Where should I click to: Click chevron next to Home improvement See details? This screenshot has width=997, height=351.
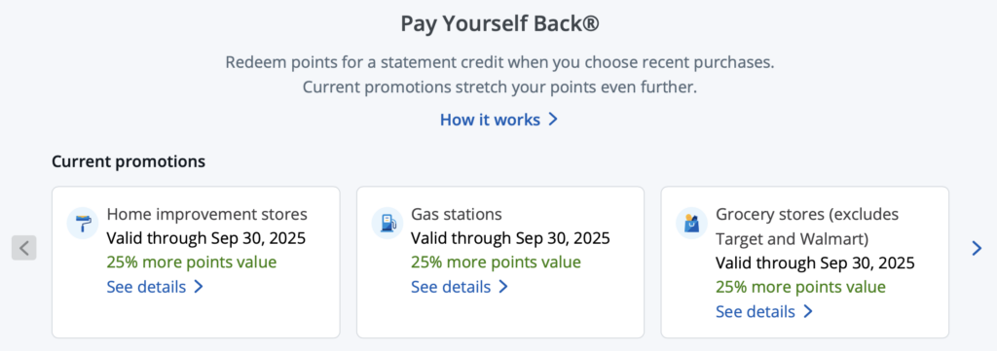(x=198, y=287)
